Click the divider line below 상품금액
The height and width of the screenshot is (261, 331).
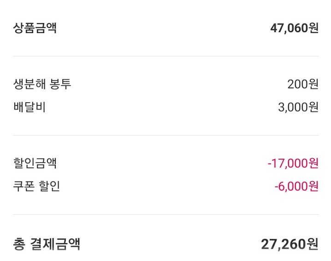pyautogui.click(x=165, y=56)
